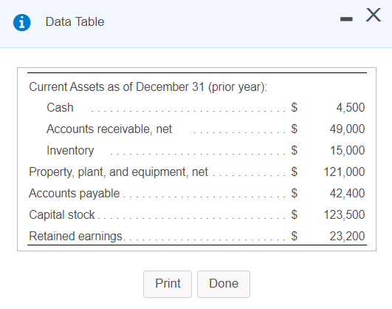Close the Data Table dialog
The height and width of the screenshot is (309, 392).
[x=374, y=15]
